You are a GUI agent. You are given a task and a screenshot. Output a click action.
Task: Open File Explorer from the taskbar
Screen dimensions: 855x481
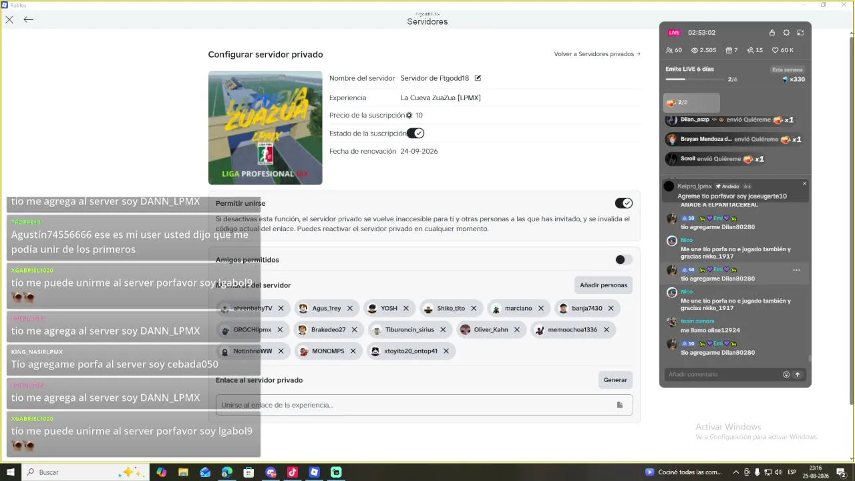click(x=183, y=472)
